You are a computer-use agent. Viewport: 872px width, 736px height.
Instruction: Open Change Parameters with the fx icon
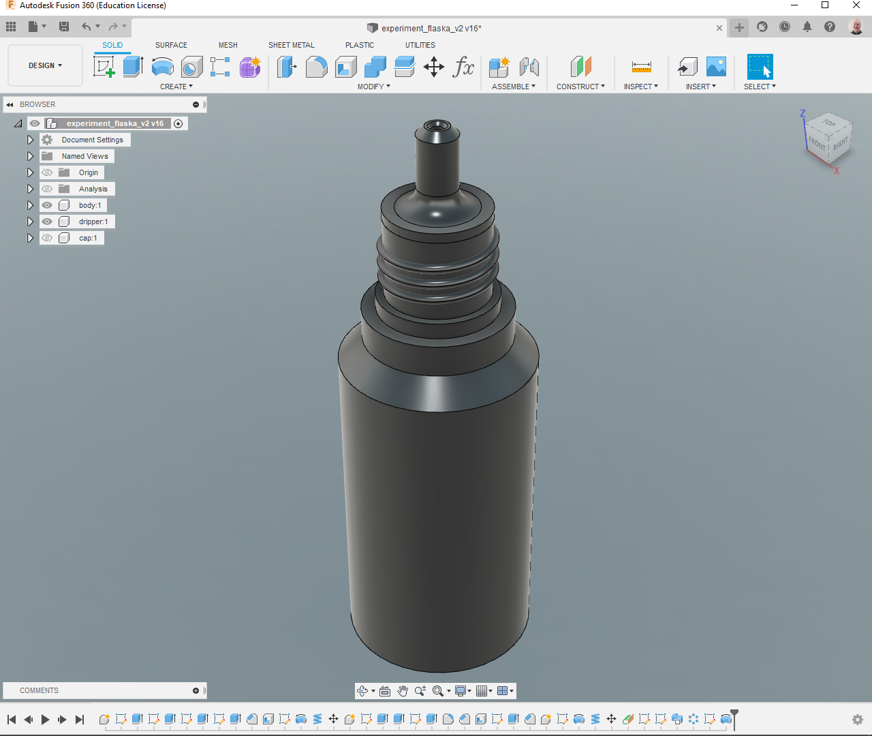point(463,67)
